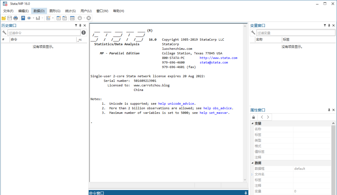Open the 用户(U) menu
The image size is (337, 195).
click(x=86, y=11)
